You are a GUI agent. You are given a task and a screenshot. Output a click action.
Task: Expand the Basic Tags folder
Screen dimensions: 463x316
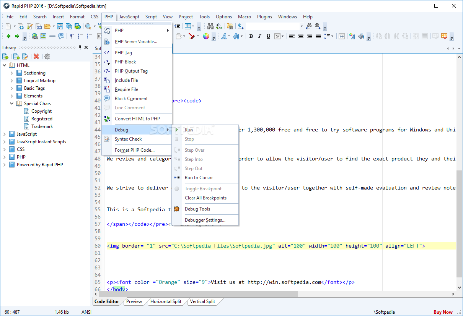click(11, 88)
